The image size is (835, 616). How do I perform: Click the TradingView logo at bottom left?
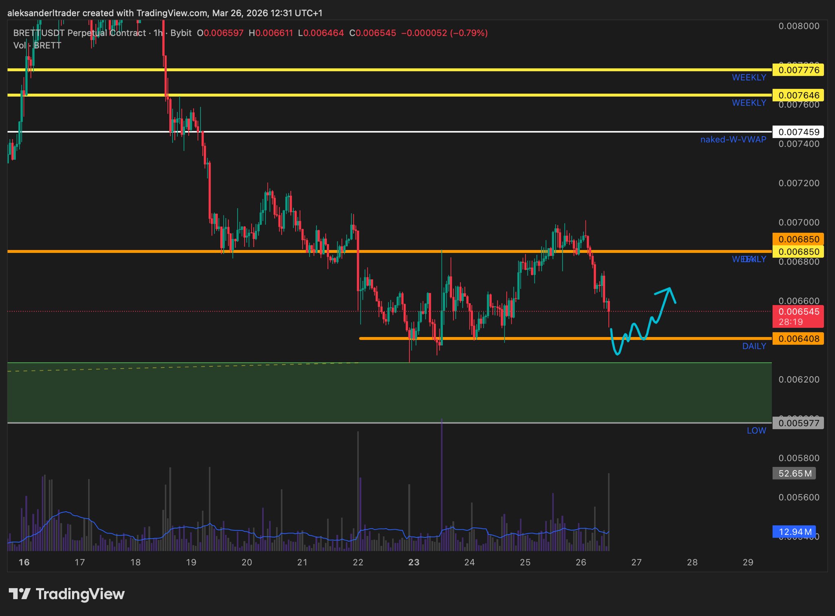coord(66,594)
